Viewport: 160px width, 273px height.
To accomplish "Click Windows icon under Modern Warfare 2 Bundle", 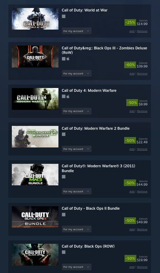I will 64,134.
